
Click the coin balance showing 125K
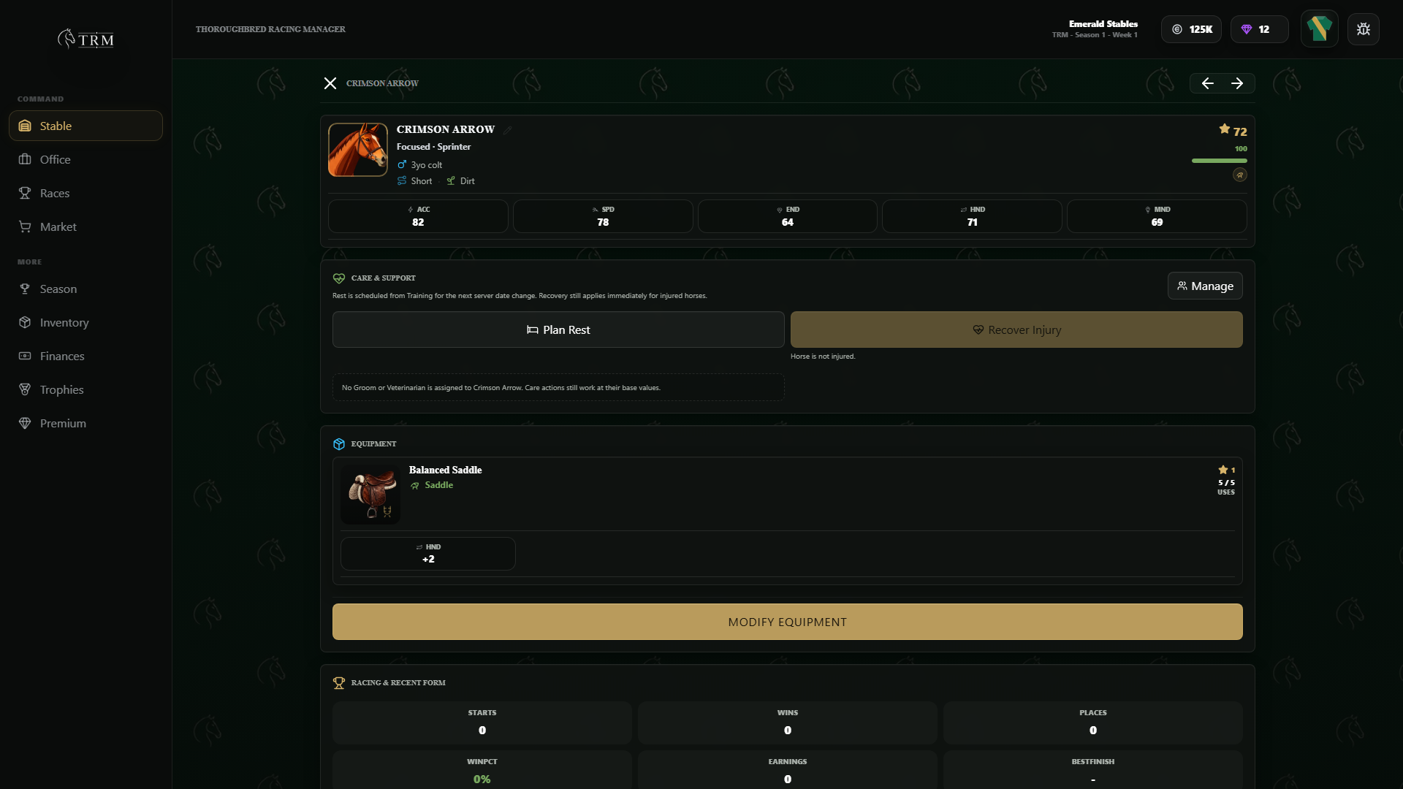point(1191,29)
